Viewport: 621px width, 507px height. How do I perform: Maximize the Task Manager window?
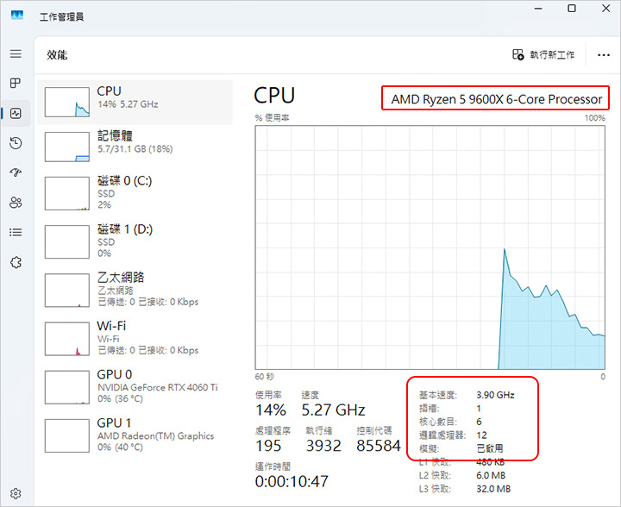point(572,9)
